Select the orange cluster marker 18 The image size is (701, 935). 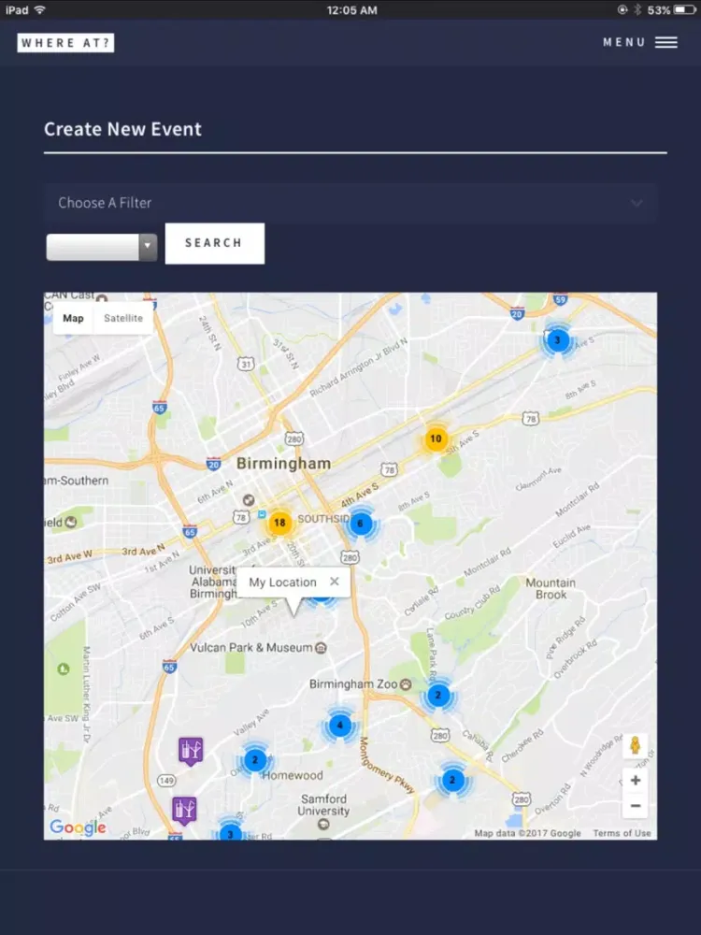279,523
